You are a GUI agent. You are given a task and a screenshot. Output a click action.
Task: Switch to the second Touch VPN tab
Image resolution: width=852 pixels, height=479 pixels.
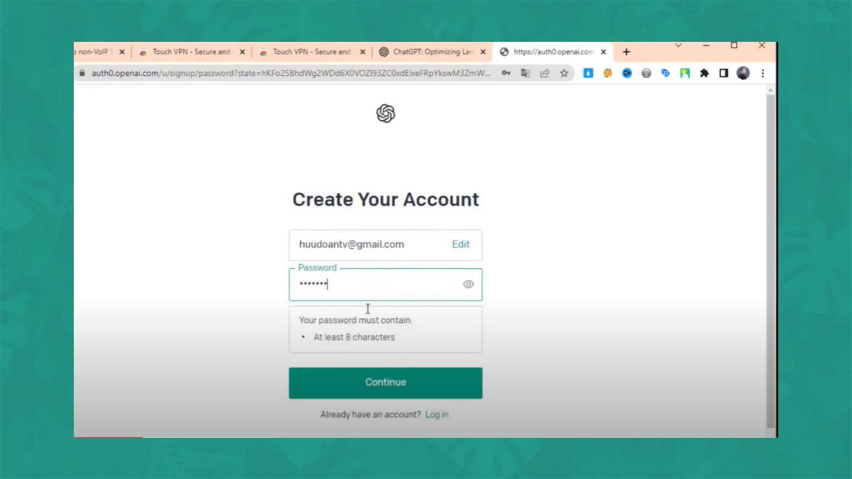[x=312, y=52]
